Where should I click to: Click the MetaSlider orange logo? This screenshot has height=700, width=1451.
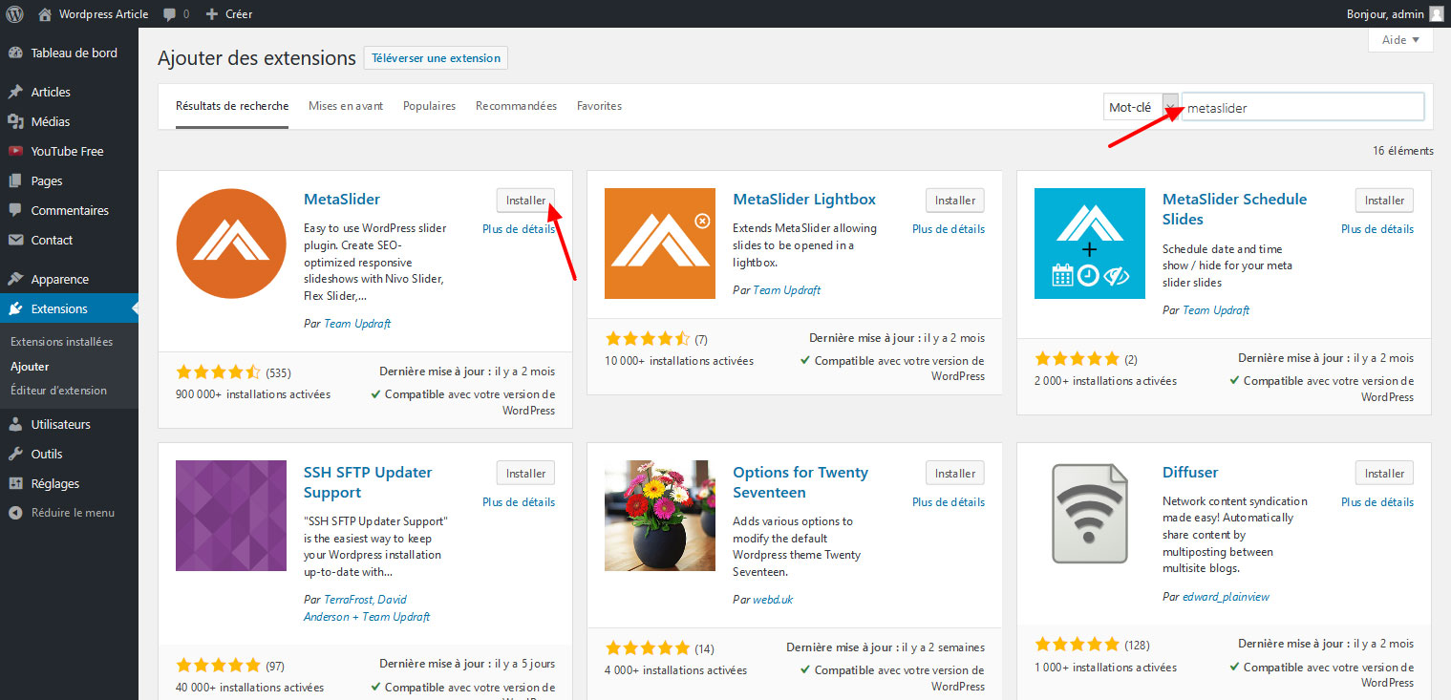coord(231,244)
